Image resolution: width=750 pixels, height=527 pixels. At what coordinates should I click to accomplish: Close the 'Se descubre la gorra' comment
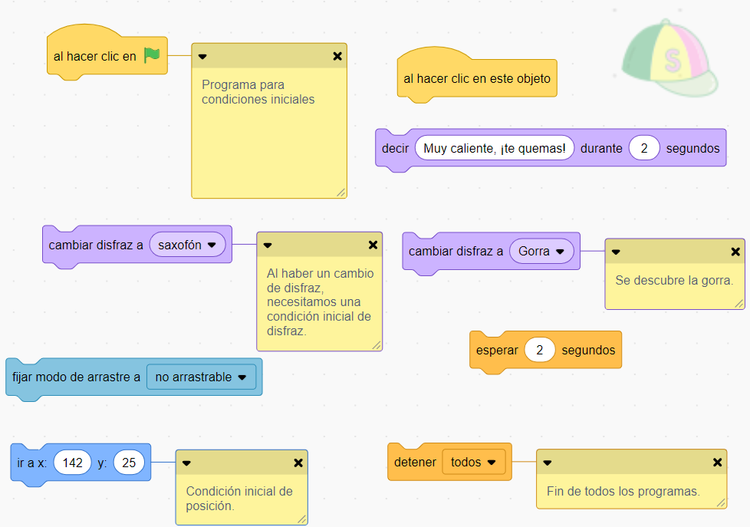(x=735, y=251)
